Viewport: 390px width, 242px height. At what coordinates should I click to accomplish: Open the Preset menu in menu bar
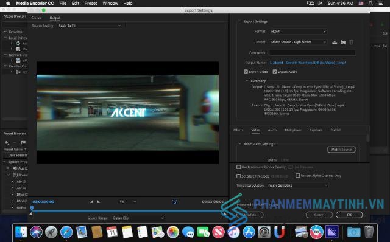[91, 3]
